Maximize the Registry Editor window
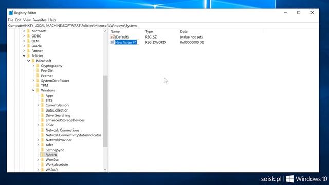The image size is (329, 185). [x=299, y=13]
